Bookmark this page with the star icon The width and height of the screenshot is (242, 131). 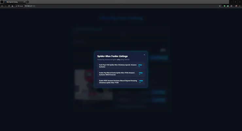(x=220, y=6)
